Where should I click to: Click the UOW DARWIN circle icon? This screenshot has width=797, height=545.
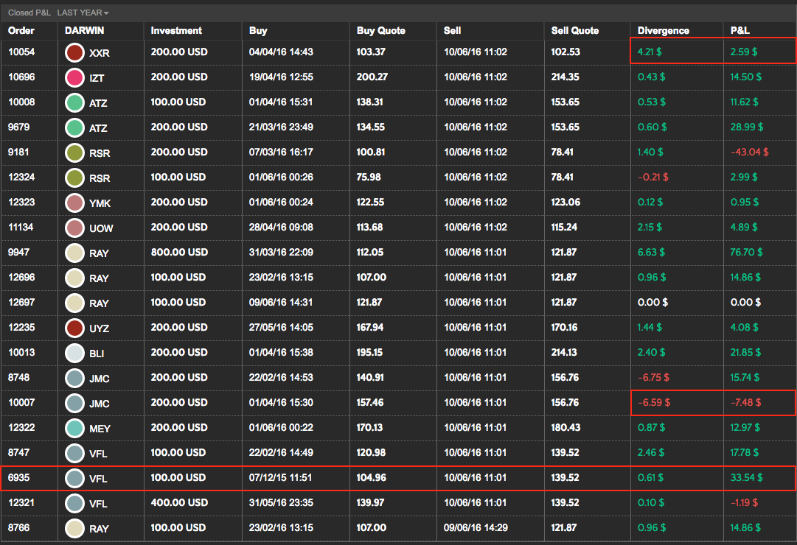click(x=74, y=228)
